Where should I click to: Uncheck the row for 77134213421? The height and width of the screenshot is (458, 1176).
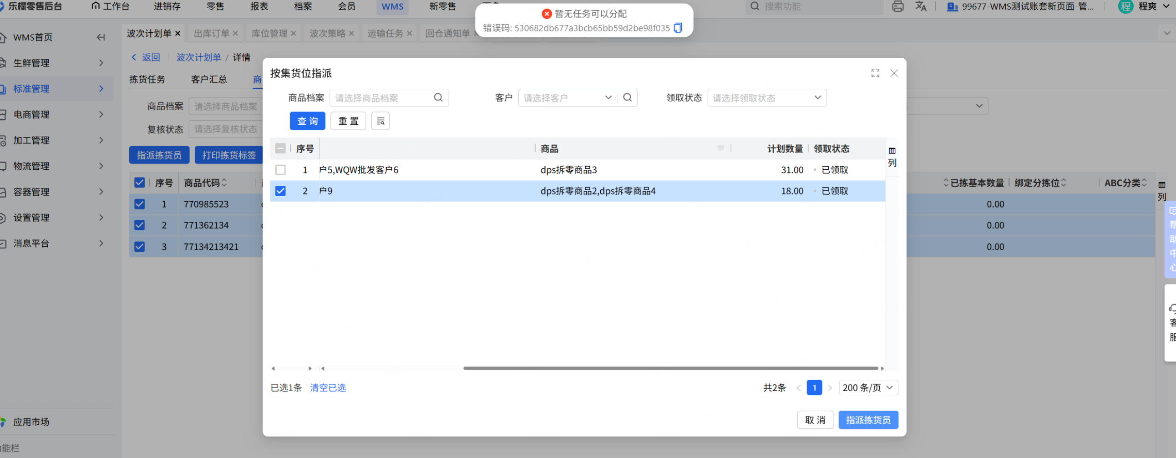pos(139,247)
